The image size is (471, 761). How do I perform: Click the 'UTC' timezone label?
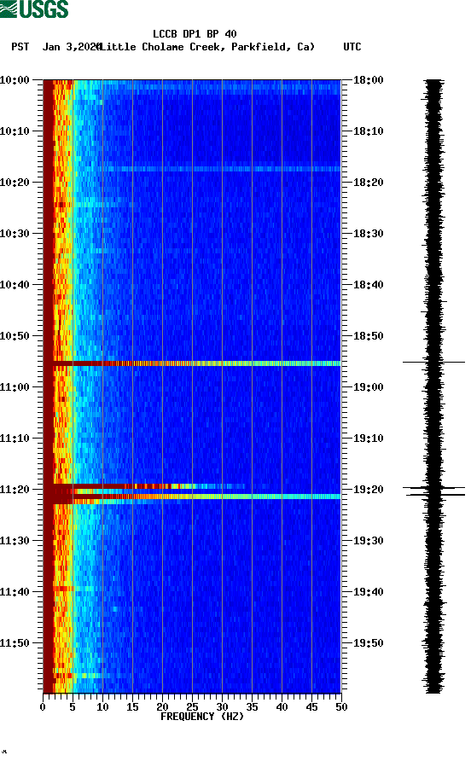[x=352, y=47]
